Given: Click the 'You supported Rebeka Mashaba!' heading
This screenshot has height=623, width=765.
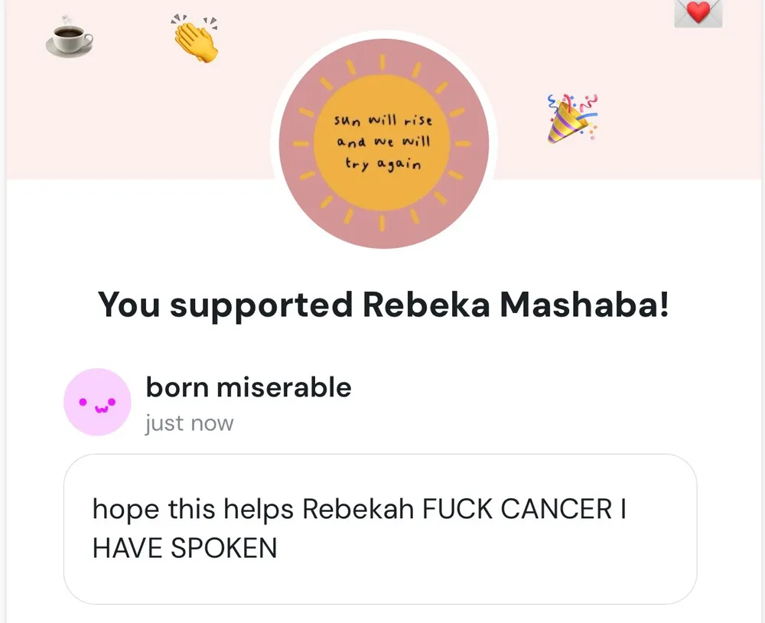Looking at the screenshot, I should 383,305.
